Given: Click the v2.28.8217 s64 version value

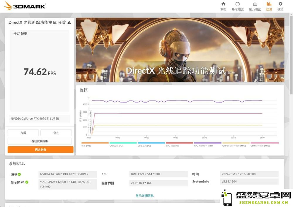Looking at the screenshot, I should tap(159, 183).
